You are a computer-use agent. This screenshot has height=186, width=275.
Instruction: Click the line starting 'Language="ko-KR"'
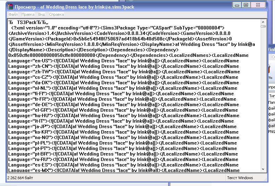[124, 132]
